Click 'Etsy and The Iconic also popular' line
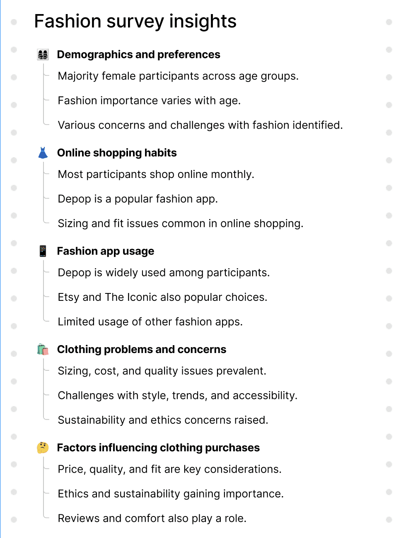Viewport: 401px width, 538px height. pyautogui.click(x=162, y=297)
